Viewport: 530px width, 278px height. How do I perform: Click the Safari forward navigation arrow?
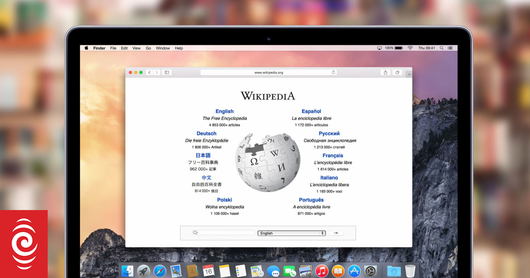(x=156, y=72)
